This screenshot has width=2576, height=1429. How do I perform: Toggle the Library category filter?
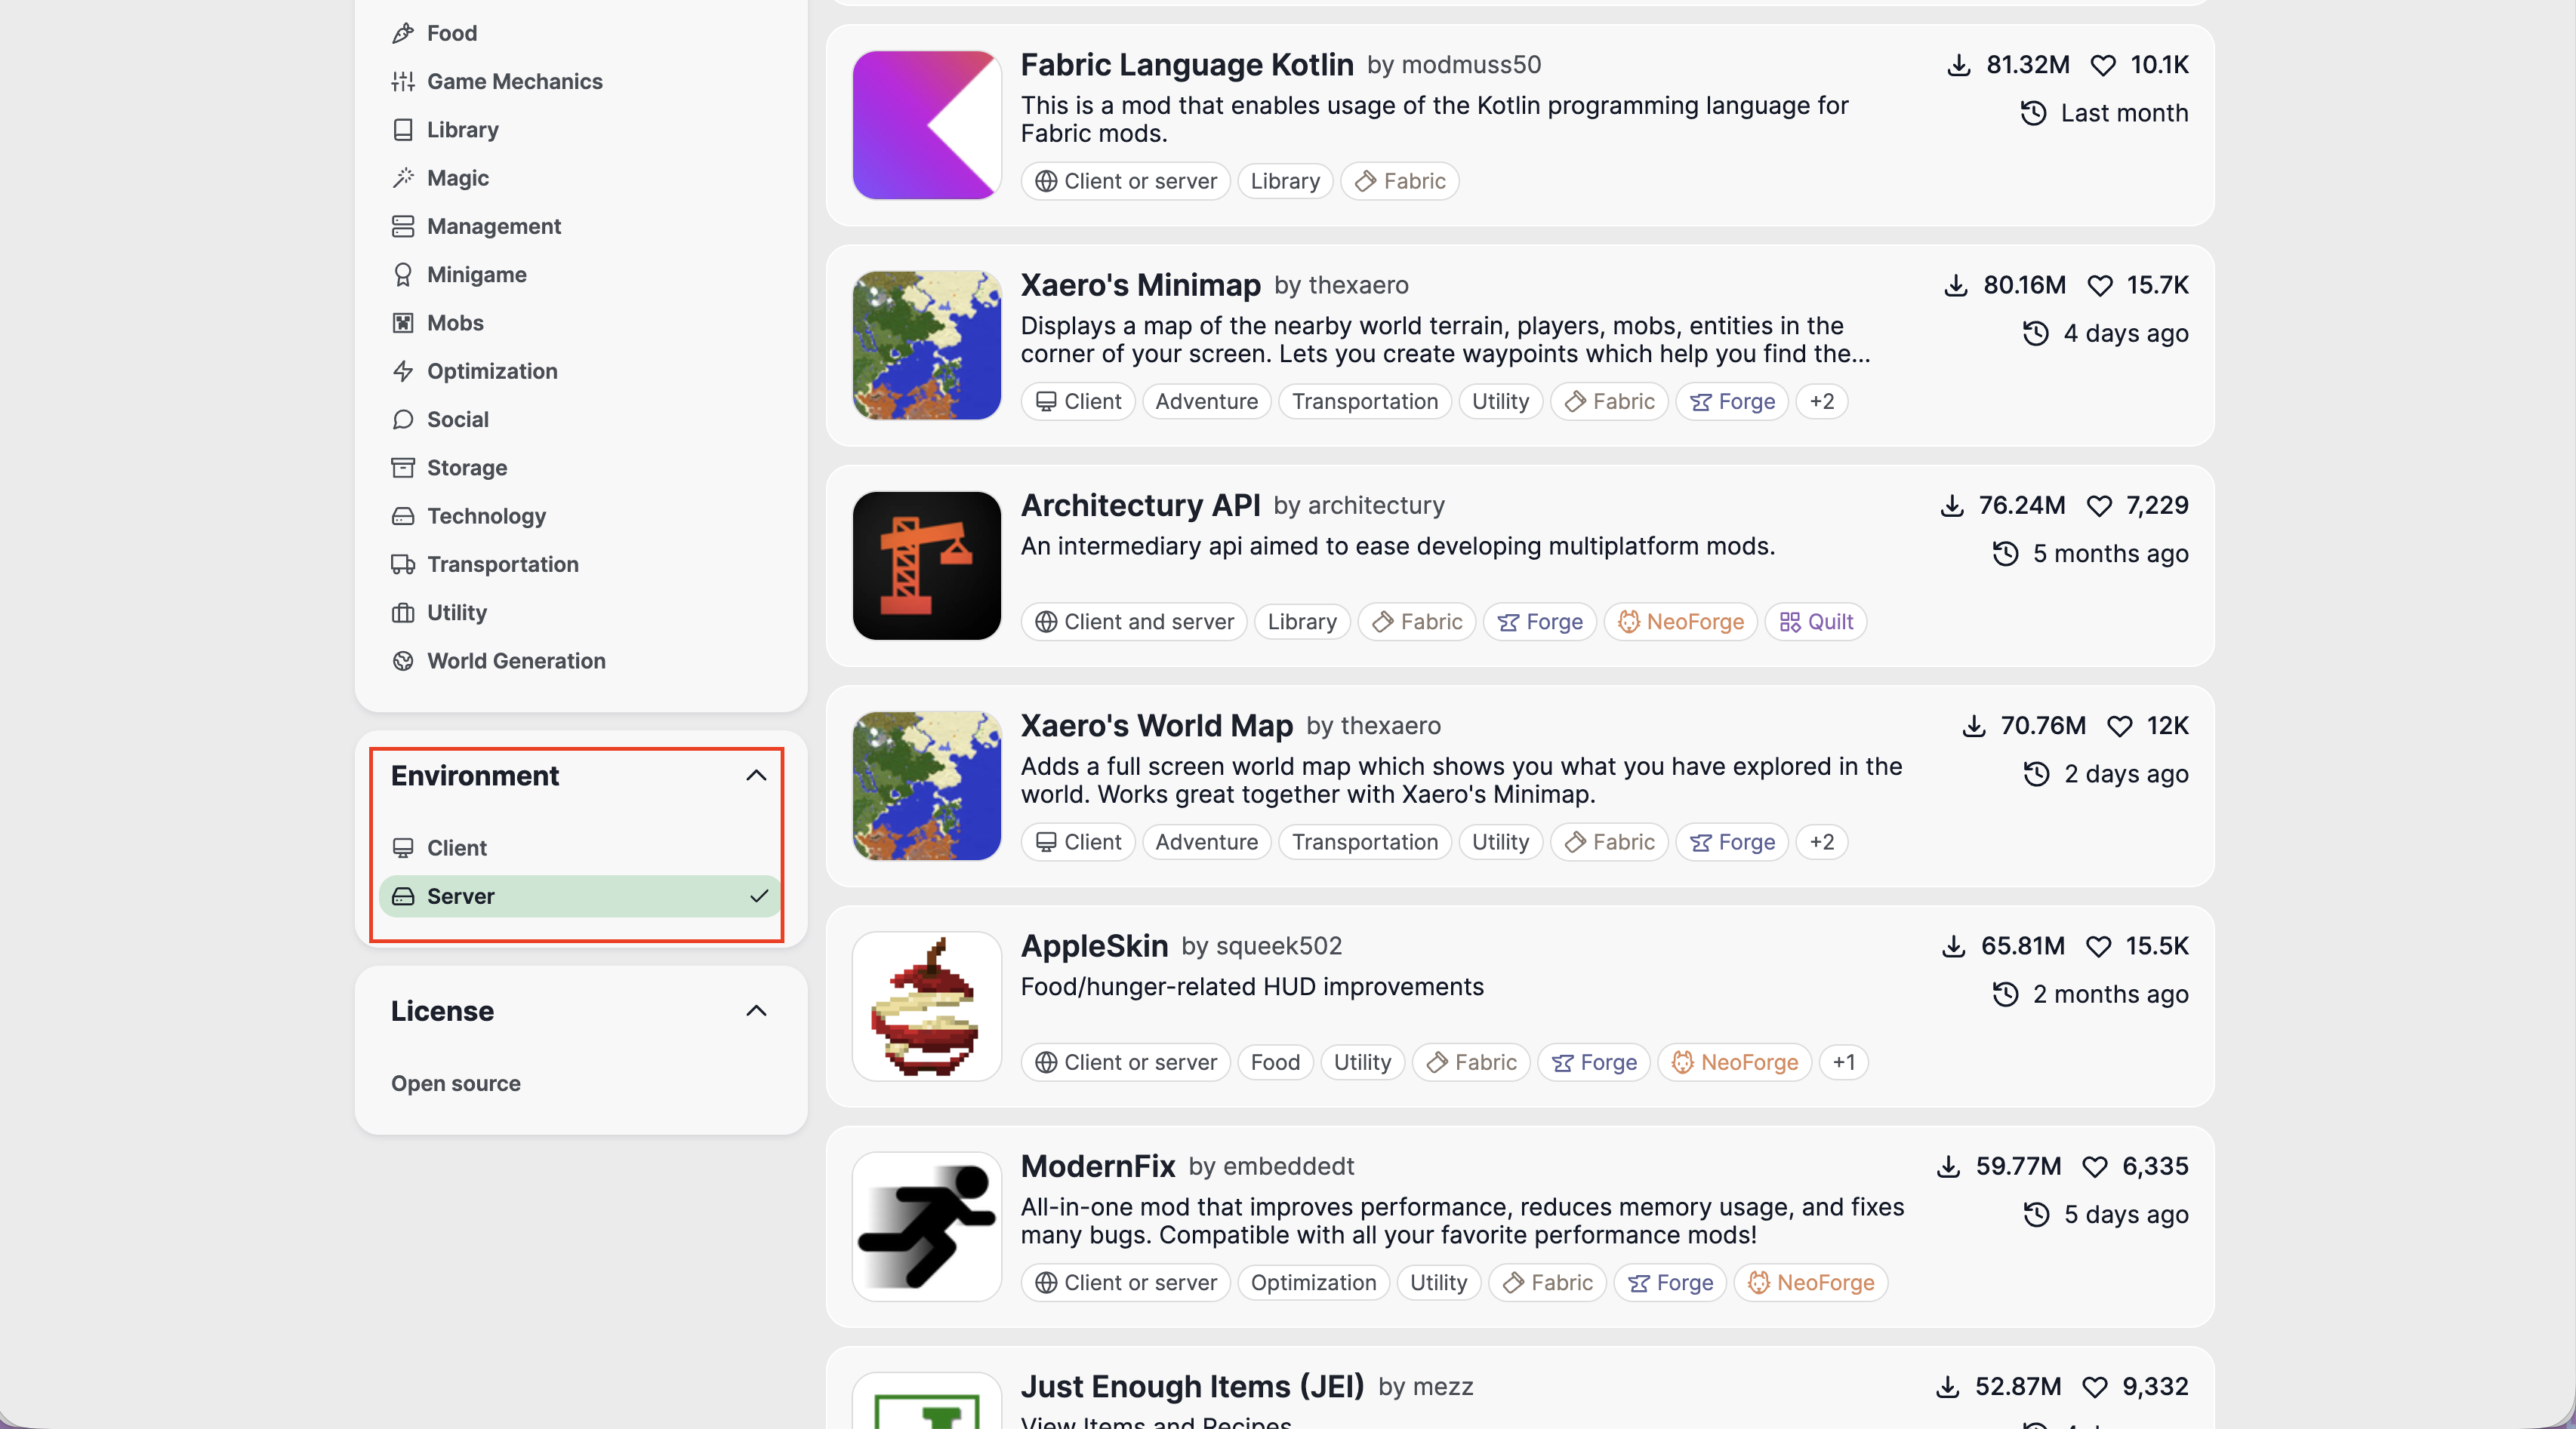[580, 130]
